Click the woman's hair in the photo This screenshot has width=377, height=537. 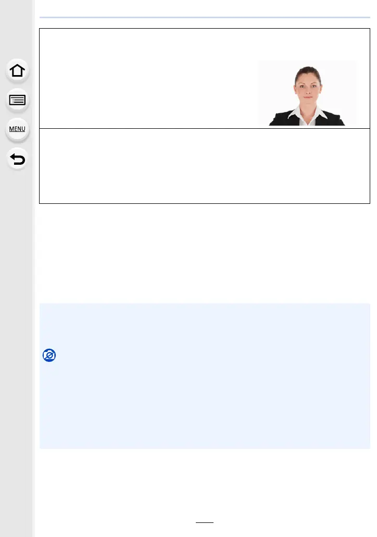tap(308, 71)
